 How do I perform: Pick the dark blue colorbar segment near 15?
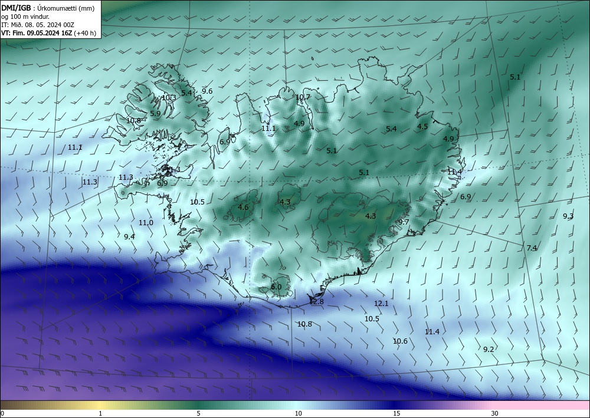click(395, 405)
